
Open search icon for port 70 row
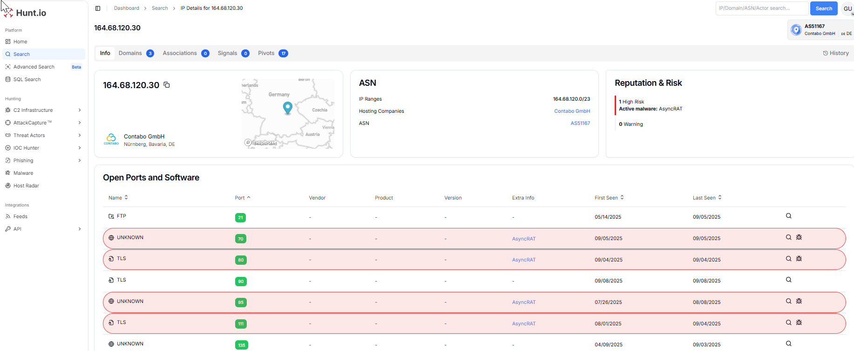tap(789, 237)
